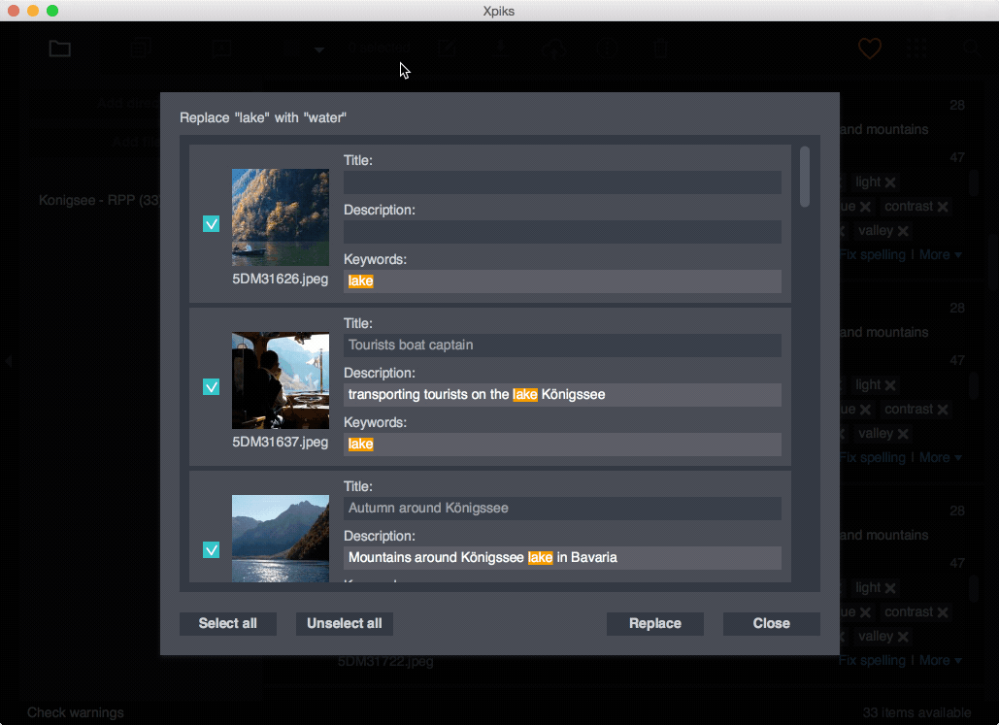Click the 5DM31637.jpeg boat captain thumbnail
The width and height of the screenshot is (999, 725).
[281, 380]
